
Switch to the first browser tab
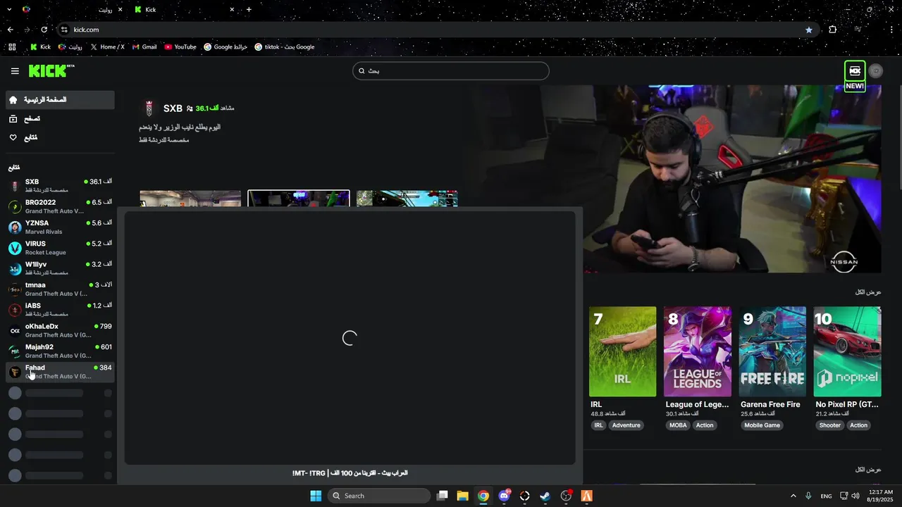[73, 10]
